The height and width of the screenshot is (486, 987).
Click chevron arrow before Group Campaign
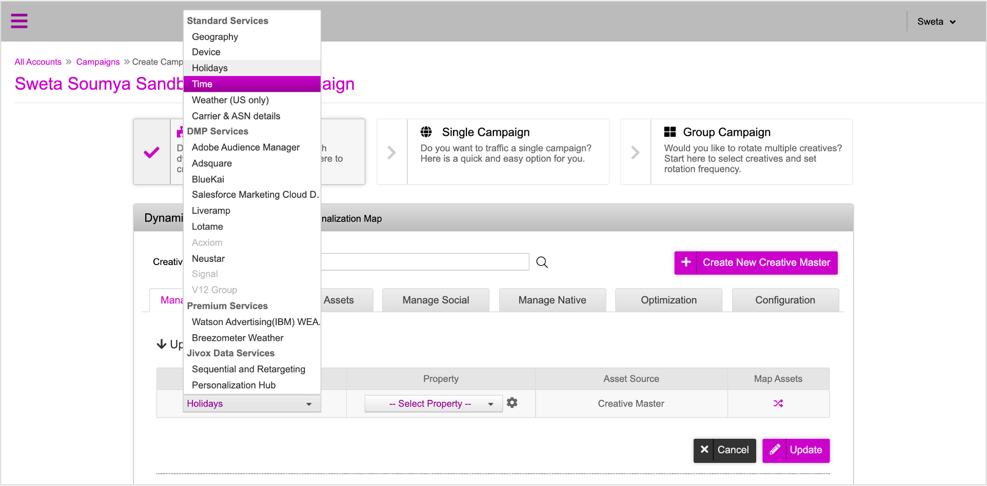pyautogui.click(x=635, y=152)
